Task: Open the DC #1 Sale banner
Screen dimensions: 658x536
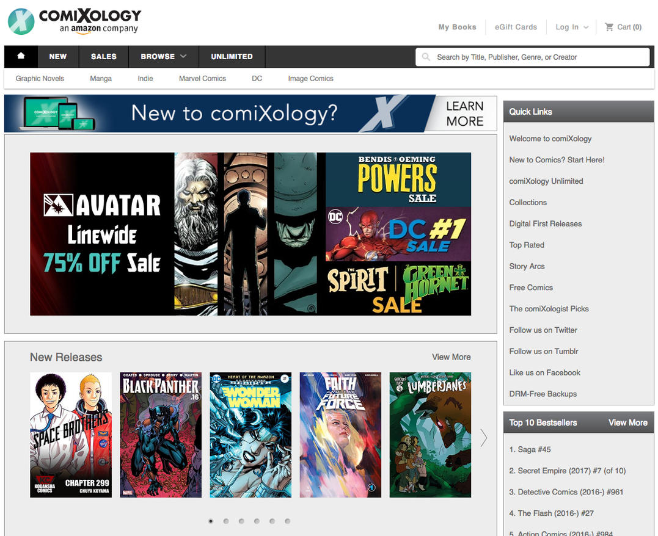Action: pyautogui.click(x=398, y=234)
